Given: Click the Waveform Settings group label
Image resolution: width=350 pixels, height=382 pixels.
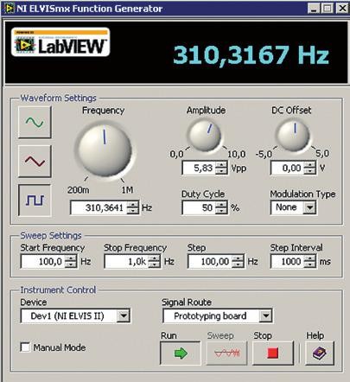Looking at the screenshot, I should tap(58, 99).
